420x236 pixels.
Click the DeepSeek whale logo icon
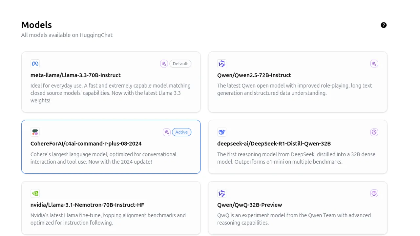[222, 132]
